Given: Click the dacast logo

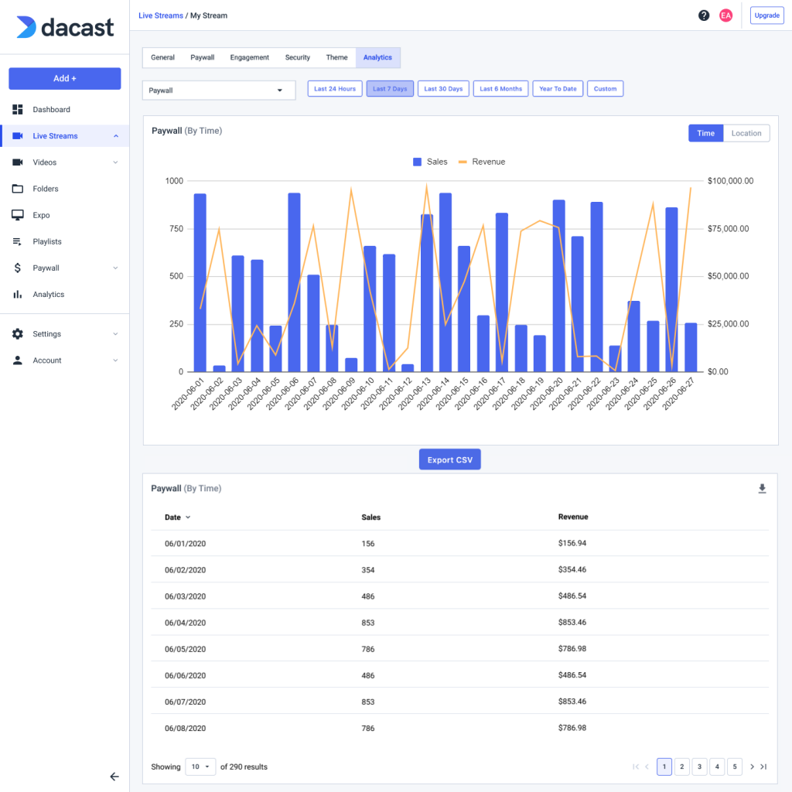Looking at the screenshot, I should (x=64, y=27).
